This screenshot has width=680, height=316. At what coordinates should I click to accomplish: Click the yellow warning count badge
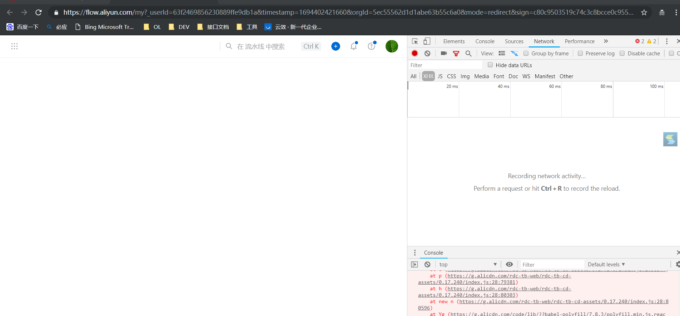tap(651, 41)
